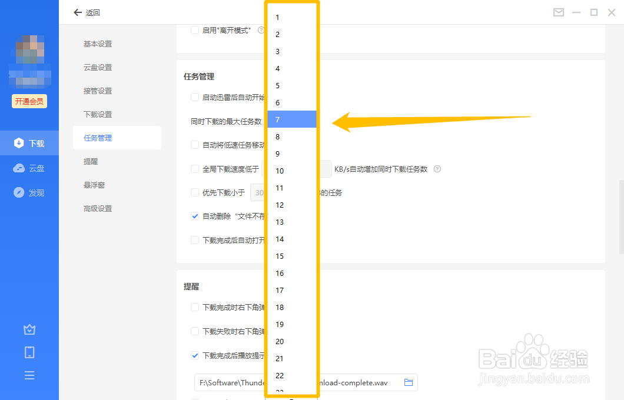Toggle 下载完成后自动打开 checkbox
The image size is (624, 400).
[x=195, y=240]
